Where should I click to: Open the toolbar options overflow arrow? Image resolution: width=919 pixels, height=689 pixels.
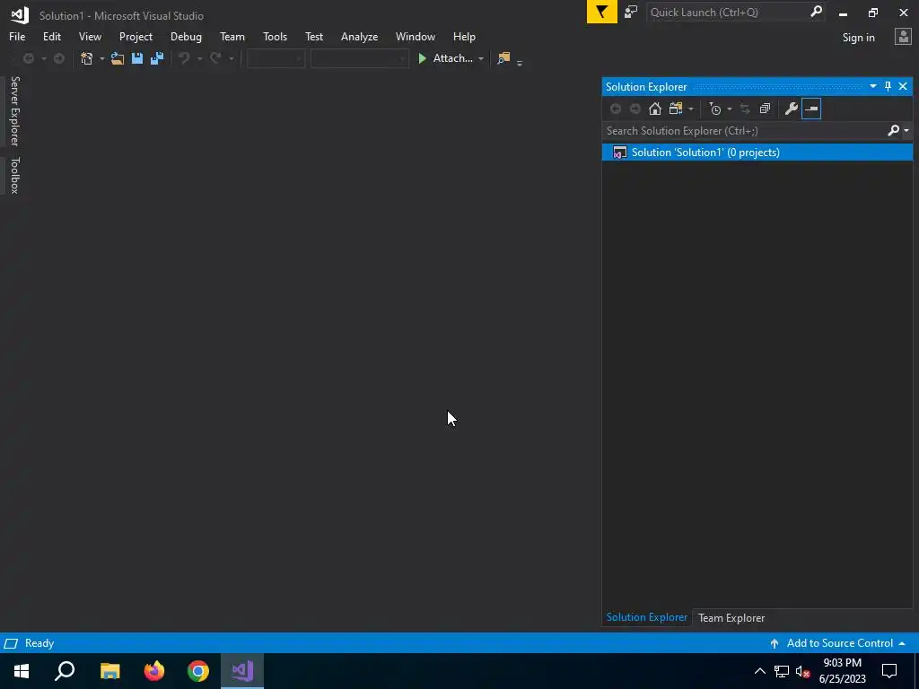coord(520,62)
